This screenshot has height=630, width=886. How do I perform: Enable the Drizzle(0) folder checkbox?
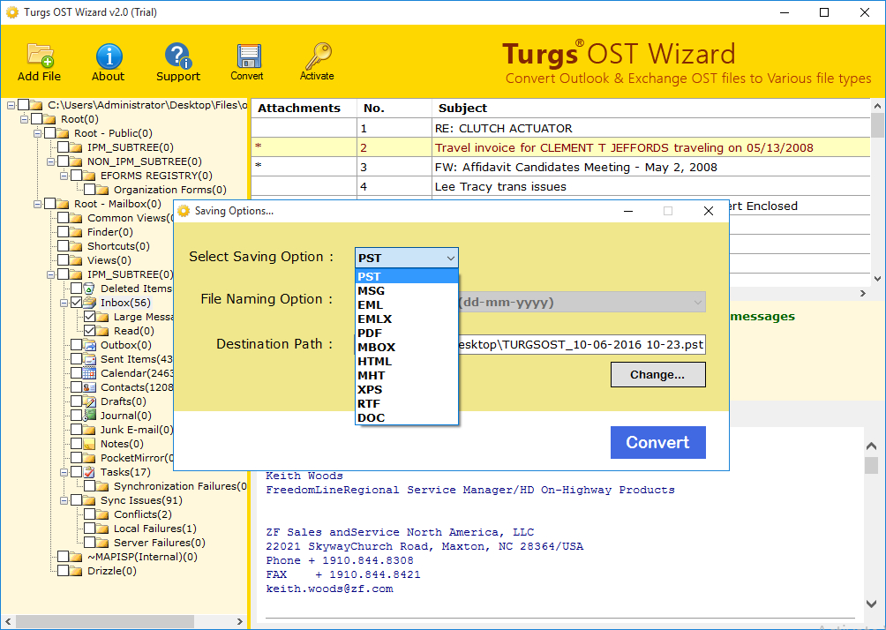pos(64,571)
